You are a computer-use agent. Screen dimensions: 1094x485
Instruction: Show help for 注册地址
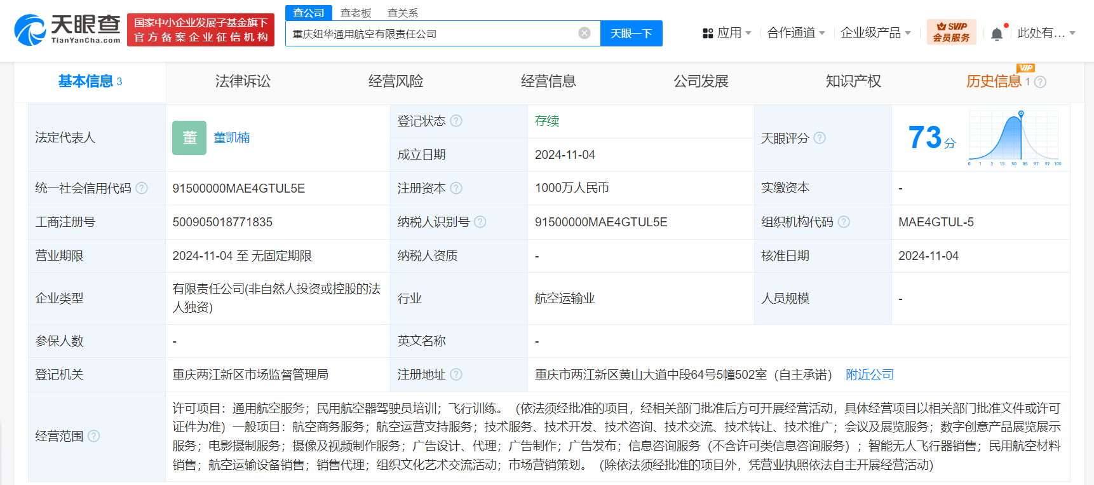point(456,374)
